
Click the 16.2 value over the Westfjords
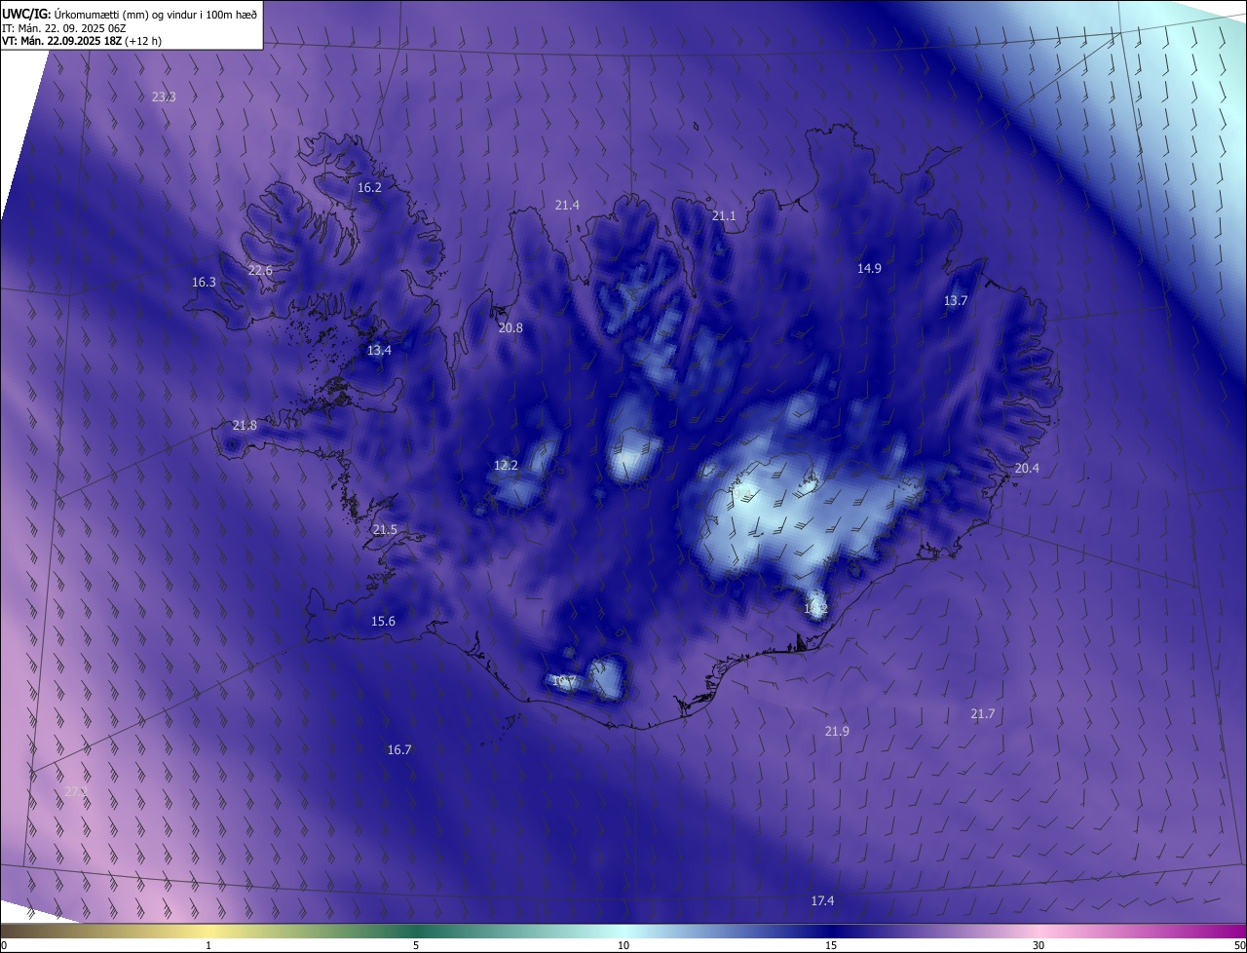coord(369,187)
